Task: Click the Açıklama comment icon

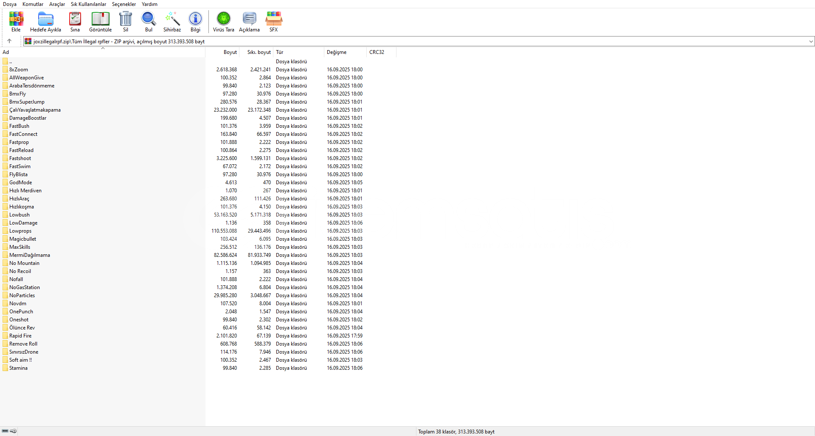Action: click(x=249, y=19)
